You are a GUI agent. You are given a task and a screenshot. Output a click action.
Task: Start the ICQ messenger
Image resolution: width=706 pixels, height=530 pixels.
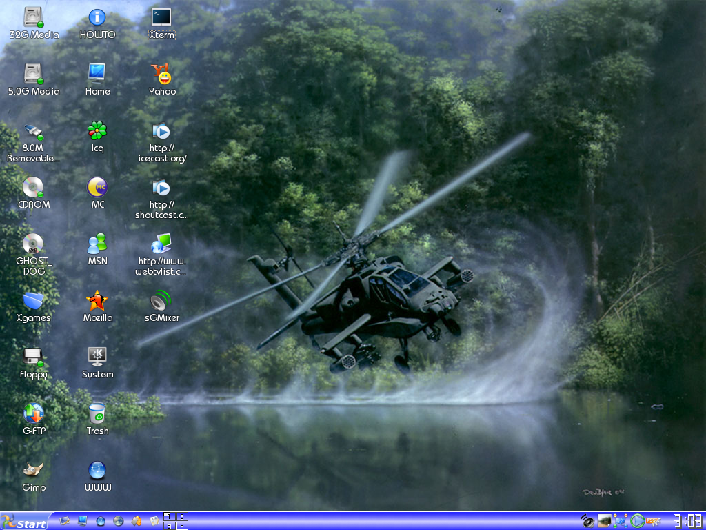(x=97, y=131)
